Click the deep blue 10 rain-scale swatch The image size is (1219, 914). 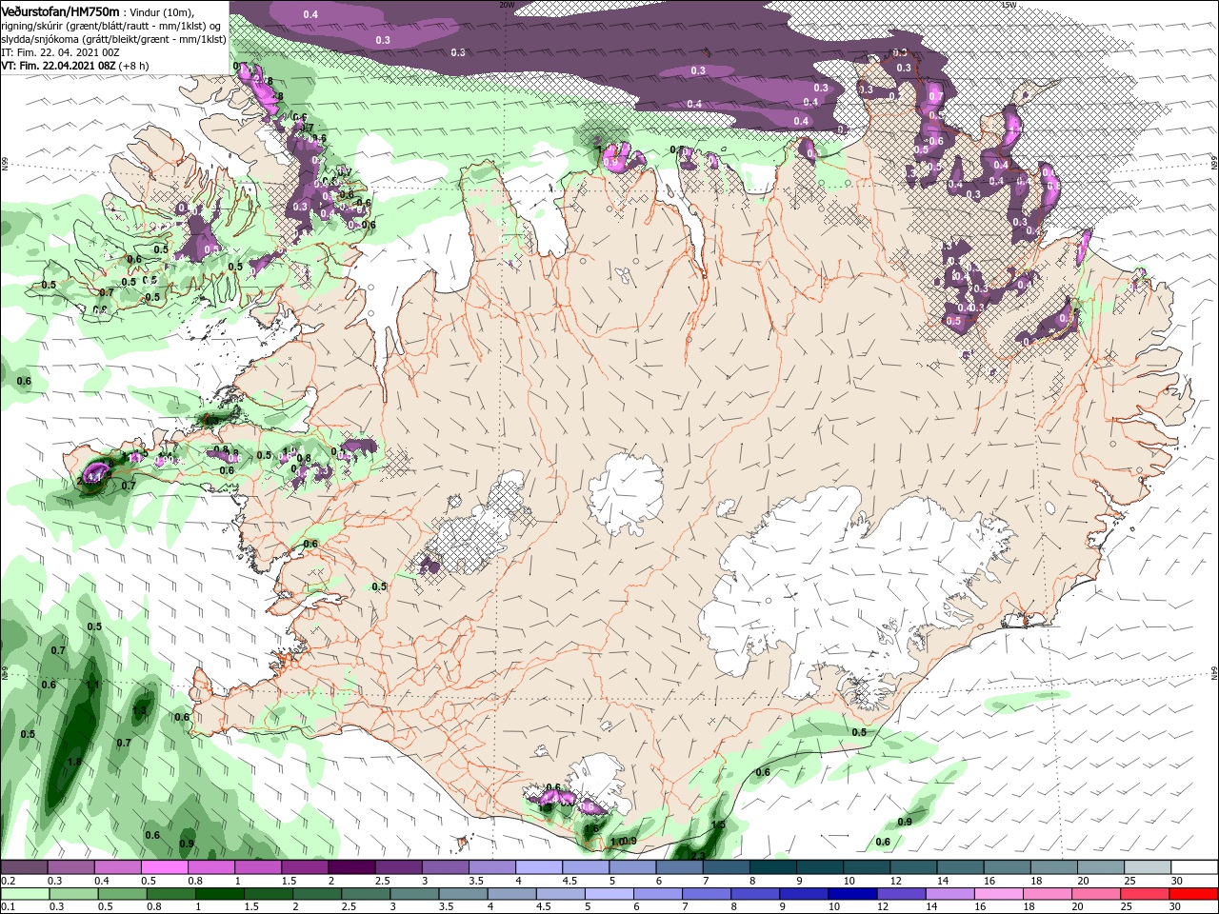853,894
